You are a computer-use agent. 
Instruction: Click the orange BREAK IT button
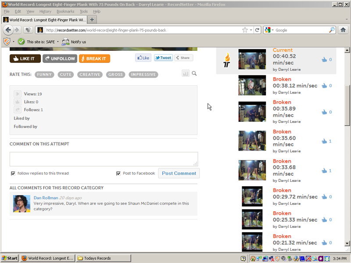tap(94, 59)
